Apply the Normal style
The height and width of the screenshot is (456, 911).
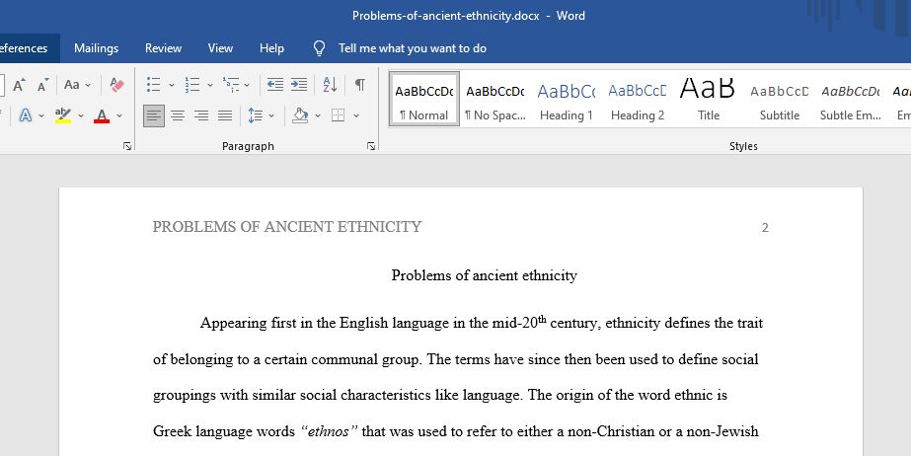(x=424, y=99)
